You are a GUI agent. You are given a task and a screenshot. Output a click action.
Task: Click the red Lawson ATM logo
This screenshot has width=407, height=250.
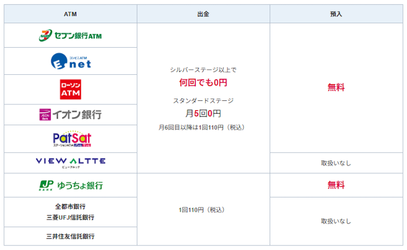71,90
